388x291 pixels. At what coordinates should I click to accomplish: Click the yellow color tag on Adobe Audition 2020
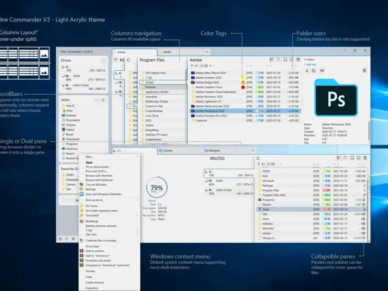243,78
